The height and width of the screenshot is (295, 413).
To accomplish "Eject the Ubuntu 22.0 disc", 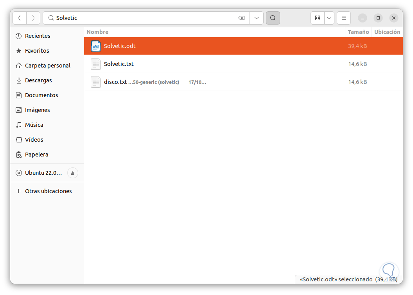I will point(73,173).
